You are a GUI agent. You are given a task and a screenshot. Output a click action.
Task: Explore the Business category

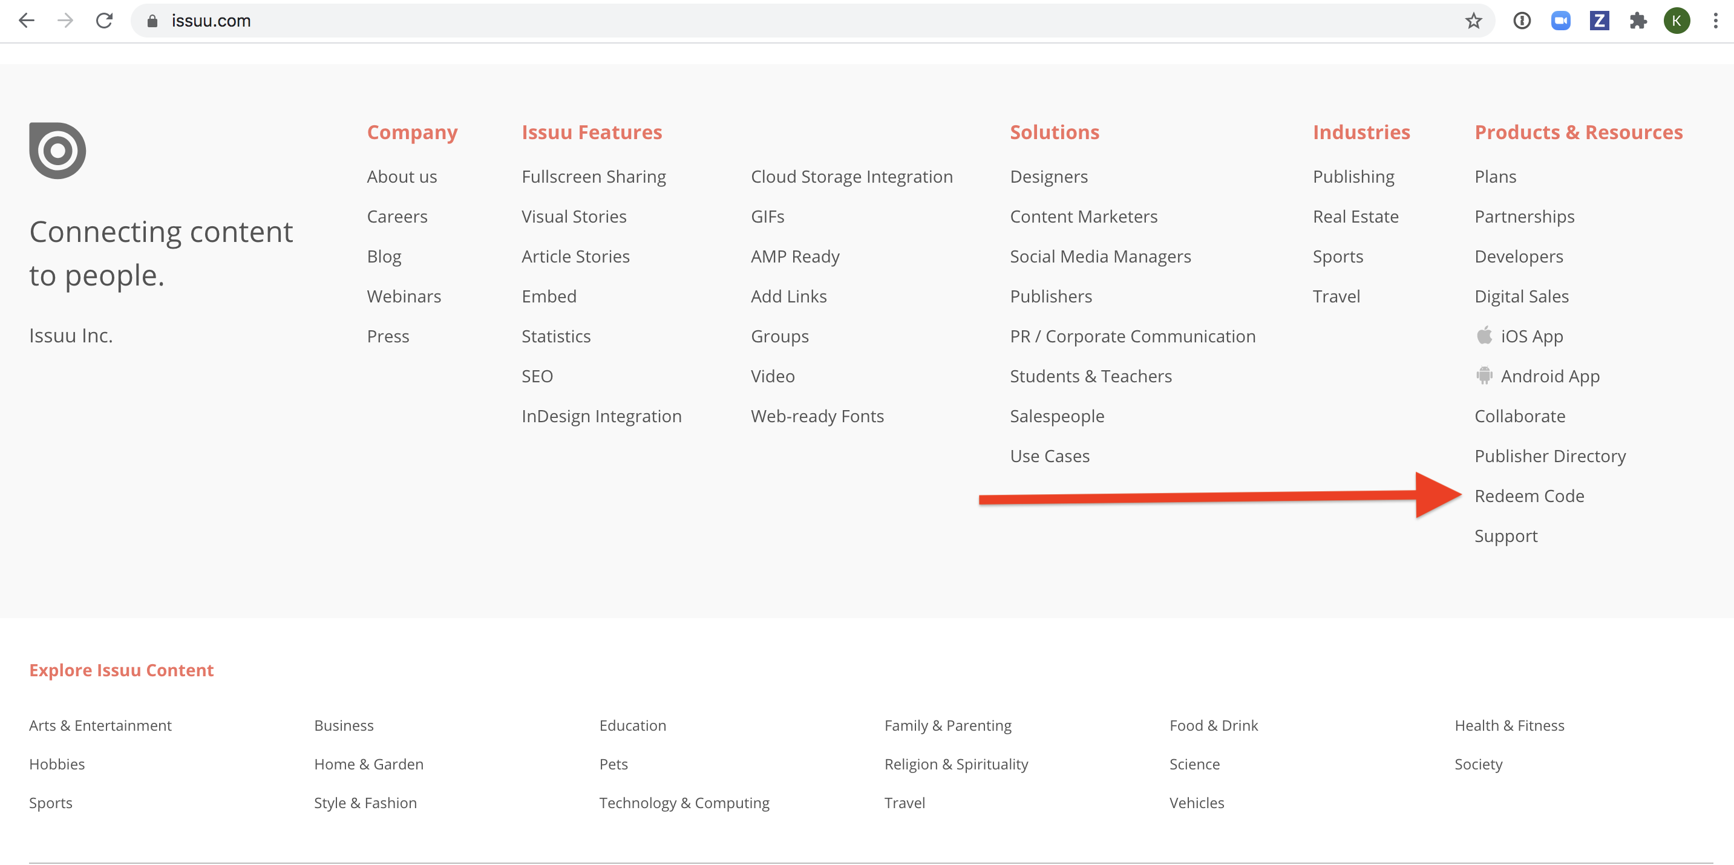tap(344, 725)
